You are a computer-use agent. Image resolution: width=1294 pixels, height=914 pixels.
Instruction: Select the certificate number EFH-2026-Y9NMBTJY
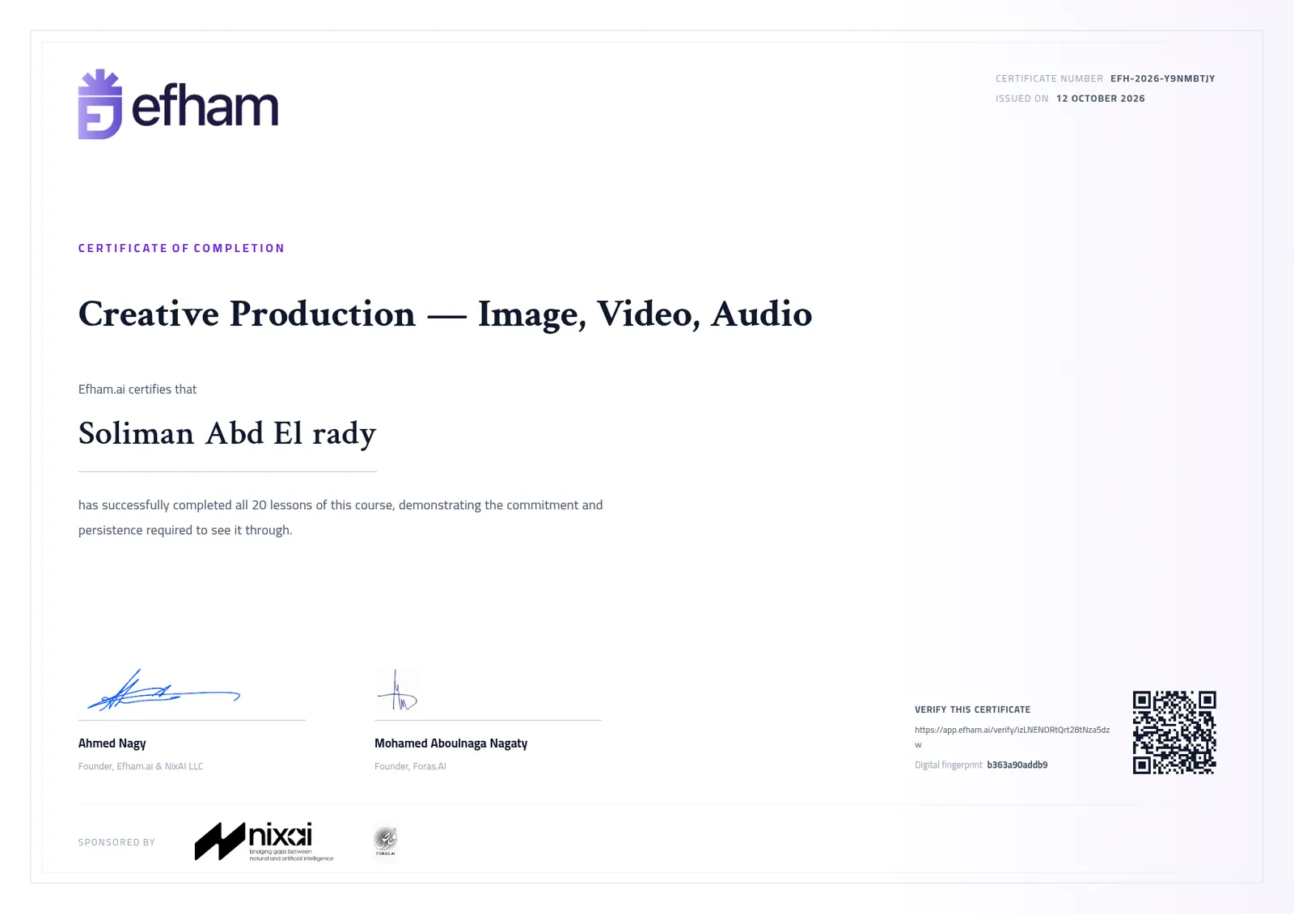click(1162, 78)
